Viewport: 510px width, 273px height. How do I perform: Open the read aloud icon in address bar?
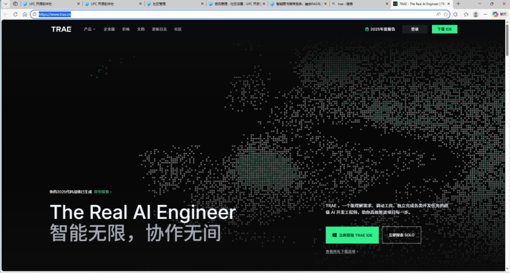pos(437,14)
